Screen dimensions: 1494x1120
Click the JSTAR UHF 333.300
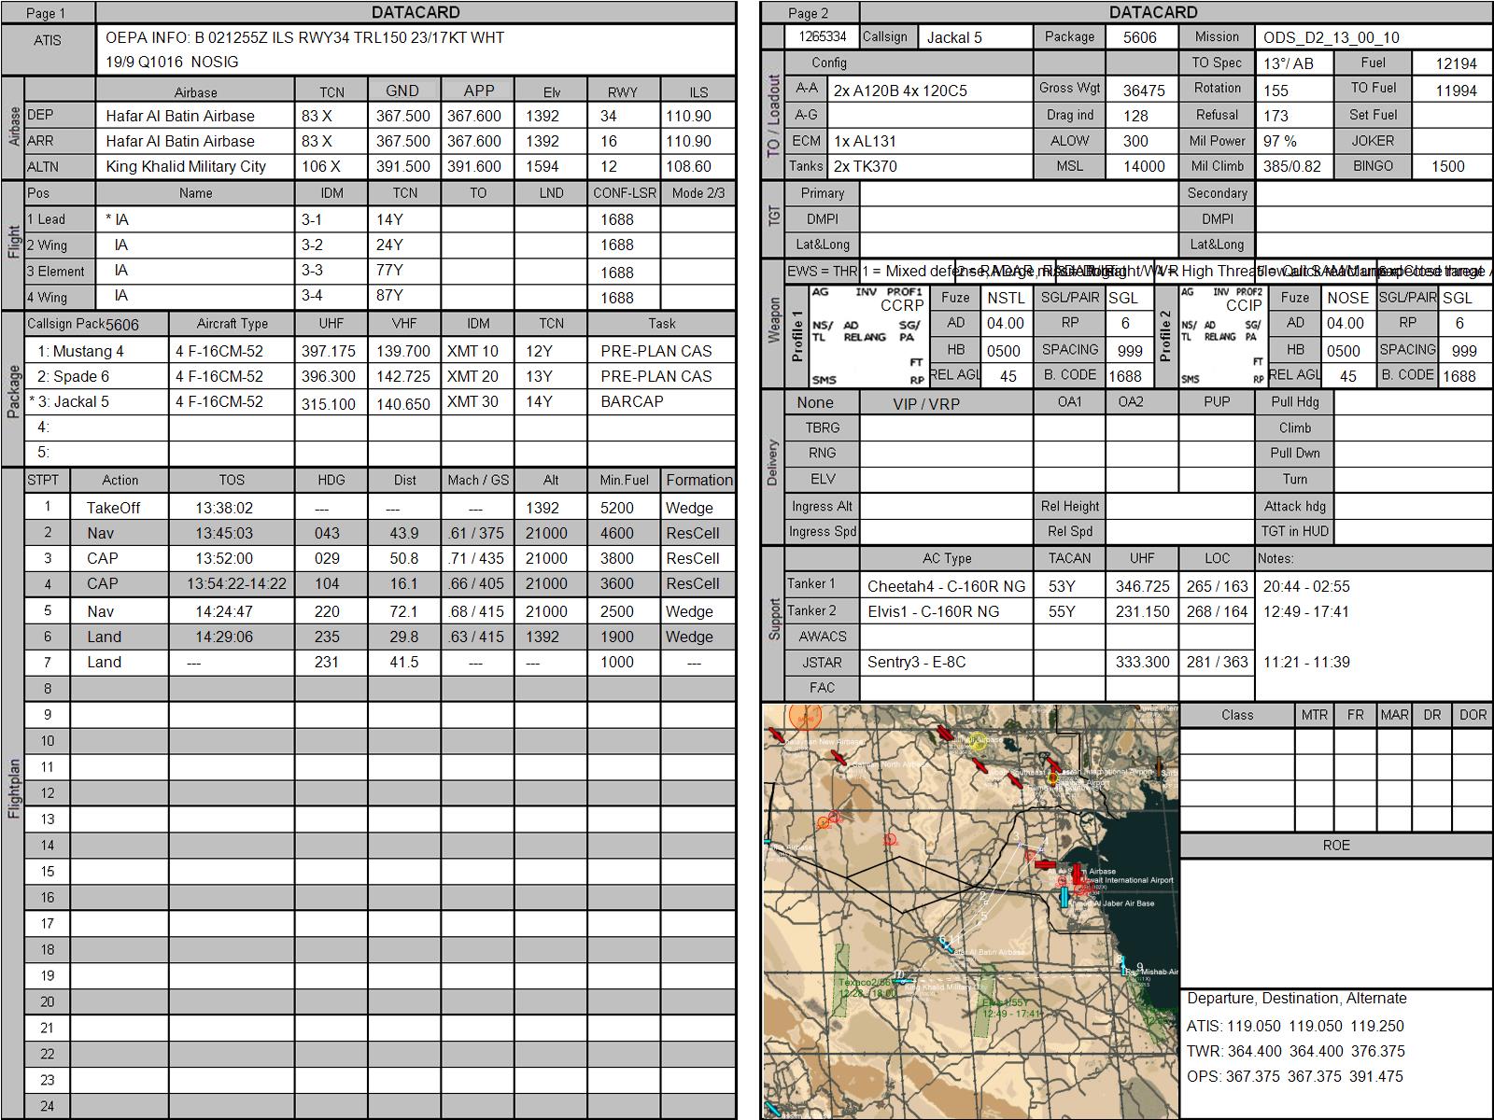(1142, 663)
